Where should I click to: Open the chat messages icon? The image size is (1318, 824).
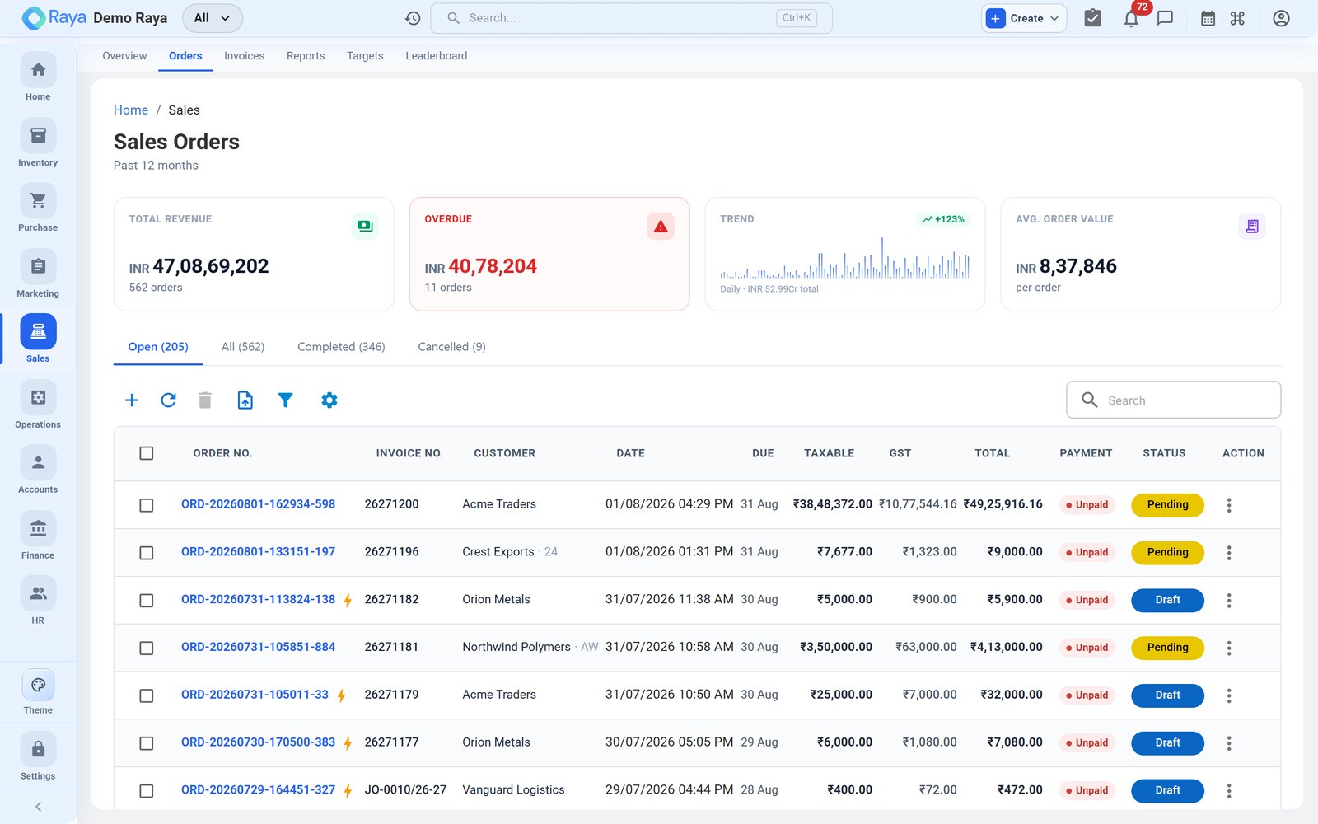(1165, 18)
